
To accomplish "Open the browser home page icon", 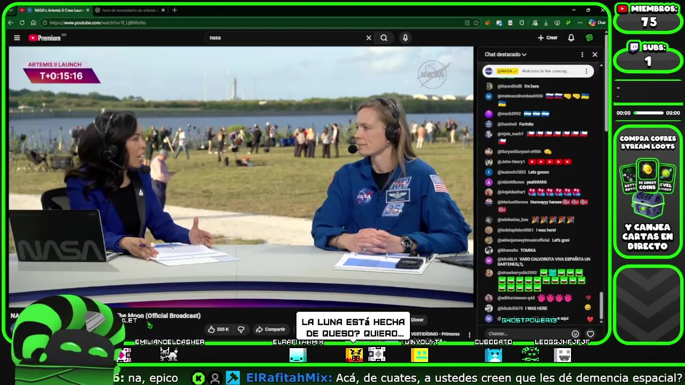I will (x=33, y=22).
